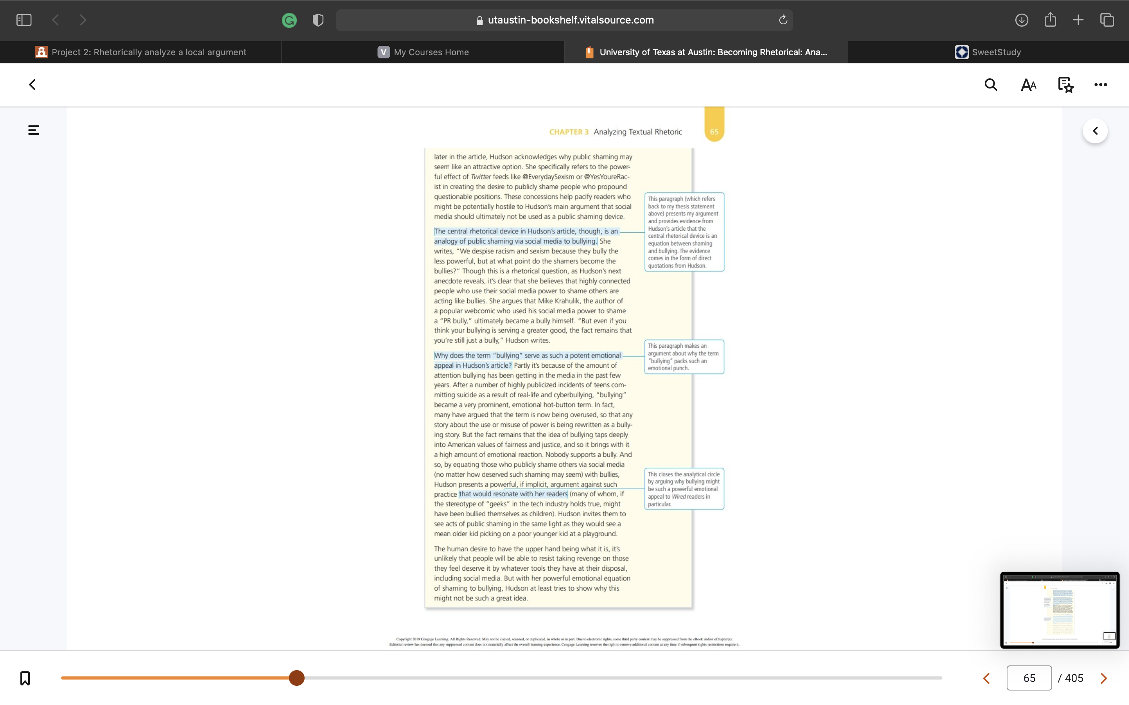Click the '/ 405' total pages text
Screen dimensions: 1129x705
[x=1071, y=678]
